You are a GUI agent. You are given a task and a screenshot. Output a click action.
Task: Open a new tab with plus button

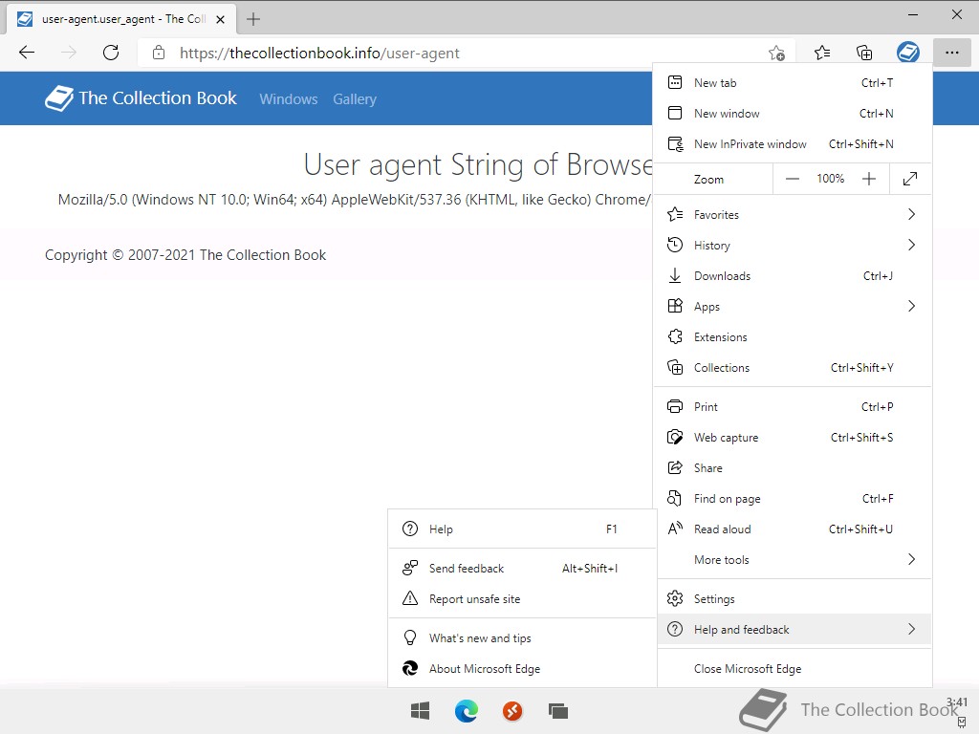(x=252, y=19)
